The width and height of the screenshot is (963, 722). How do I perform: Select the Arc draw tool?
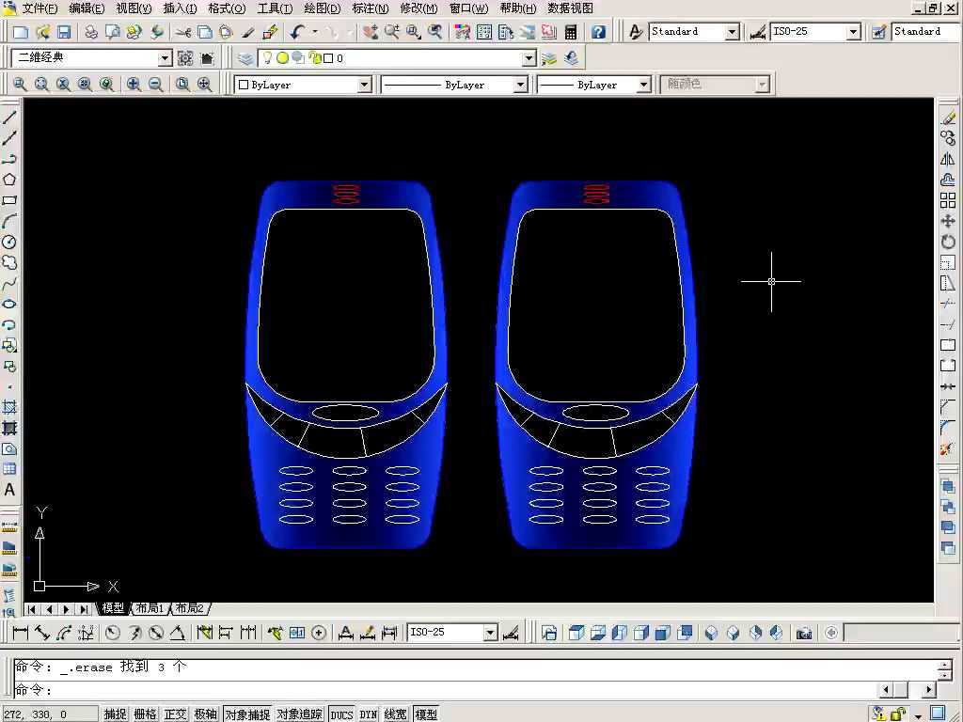(x=9, y=221)
